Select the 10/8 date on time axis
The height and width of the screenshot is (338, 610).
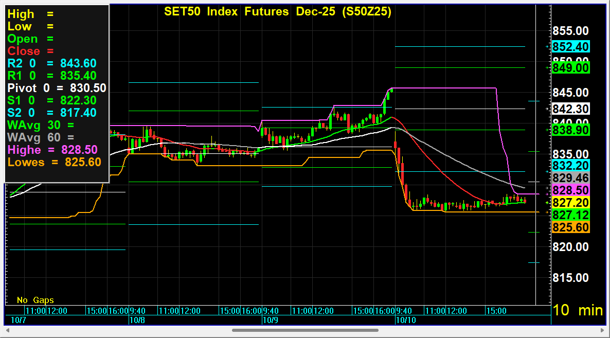pyautogui.click(x=137, y=320)
